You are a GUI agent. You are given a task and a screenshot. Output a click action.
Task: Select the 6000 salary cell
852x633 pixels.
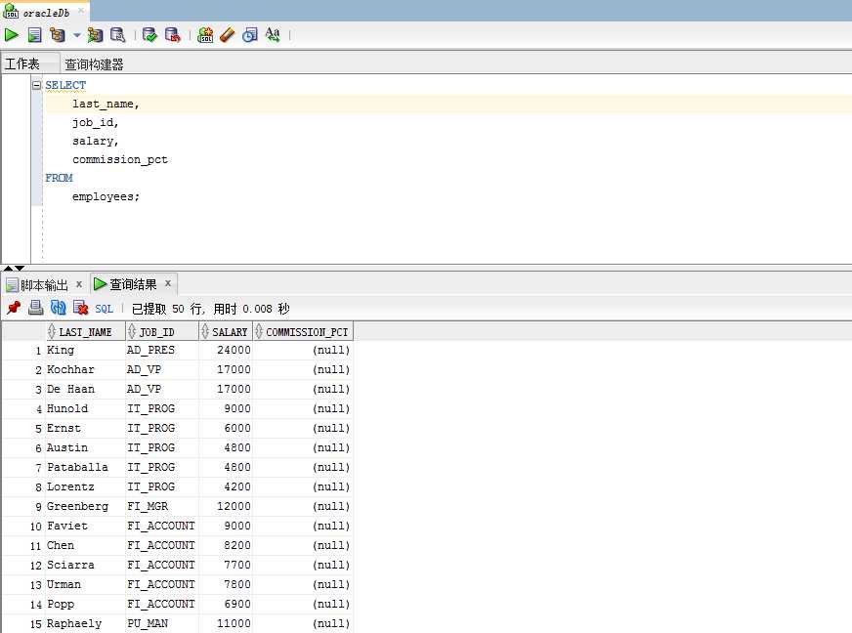pyautogui.click(x=226, y=428)
